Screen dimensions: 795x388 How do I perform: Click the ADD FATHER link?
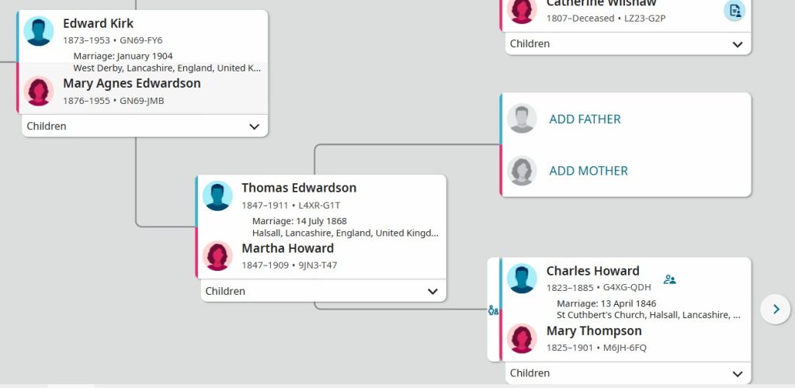pos(585,119)
